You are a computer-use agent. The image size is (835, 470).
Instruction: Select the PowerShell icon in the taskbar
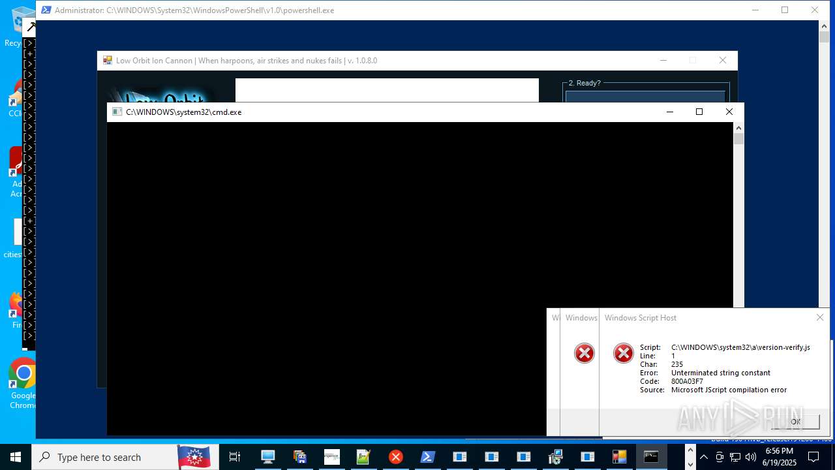pyautogui.click(x=427, y=457)
